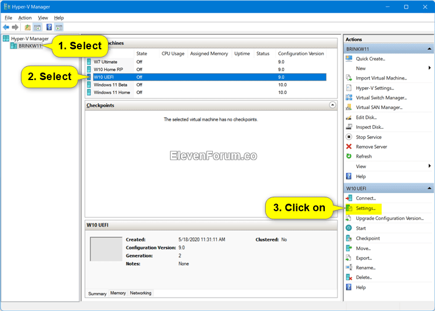
Task: Collapse the BRINKW11 actions section
Action: tap(429, 49)
